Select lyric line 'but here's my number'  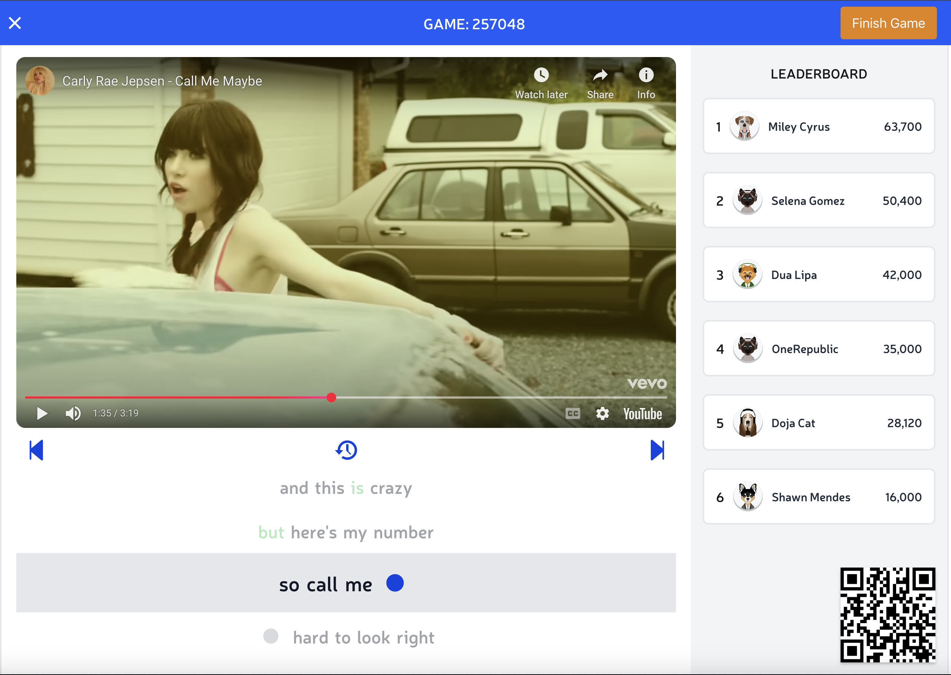tap(346, 532)
